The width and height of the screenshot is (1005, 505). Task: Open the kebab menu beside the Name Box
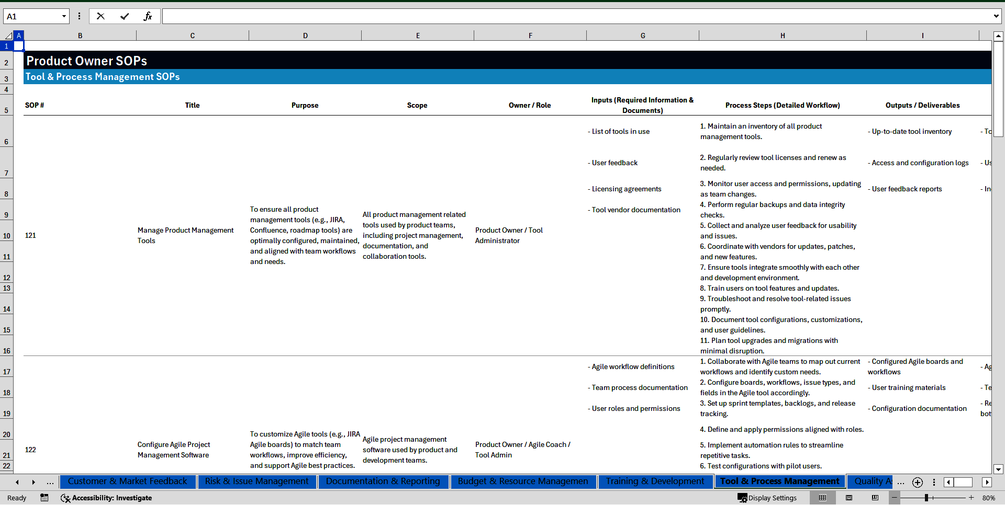click(79, 16)
